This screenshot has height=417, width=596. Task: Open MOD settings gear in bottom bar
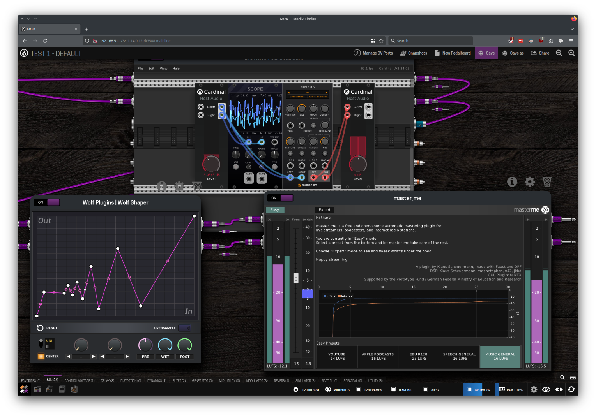[x=534, y=389]
